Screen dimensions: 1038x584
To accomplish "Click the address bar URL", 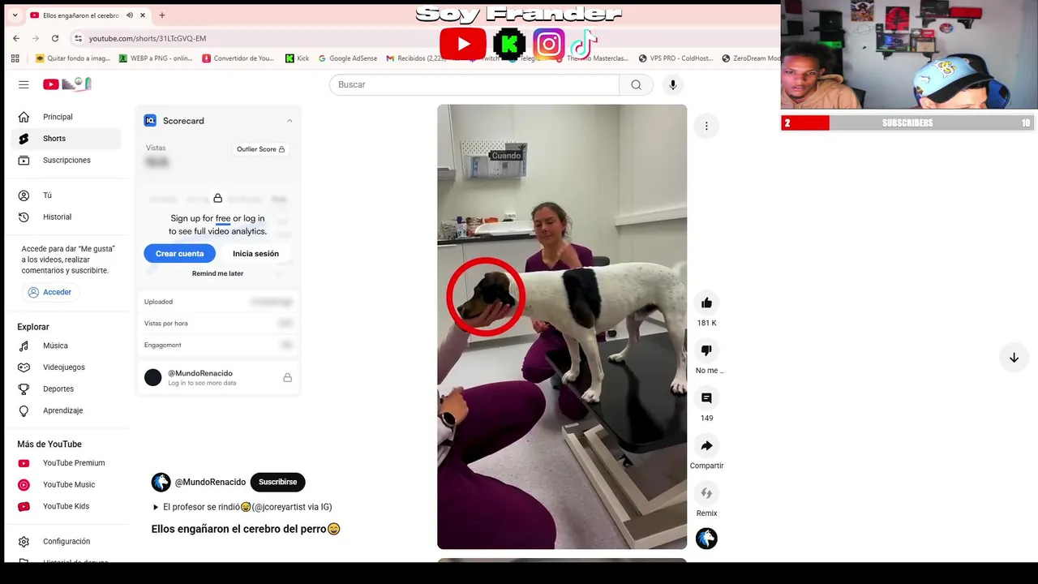I will coord(148,38).
